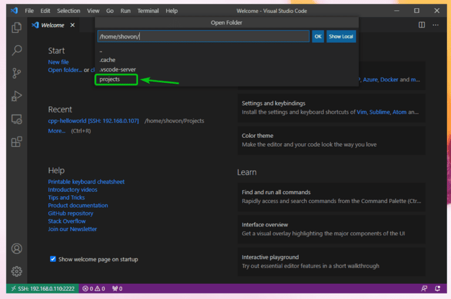Open the Explorer view in activity bar
This screenshot has width=451, height=299.
16,28
